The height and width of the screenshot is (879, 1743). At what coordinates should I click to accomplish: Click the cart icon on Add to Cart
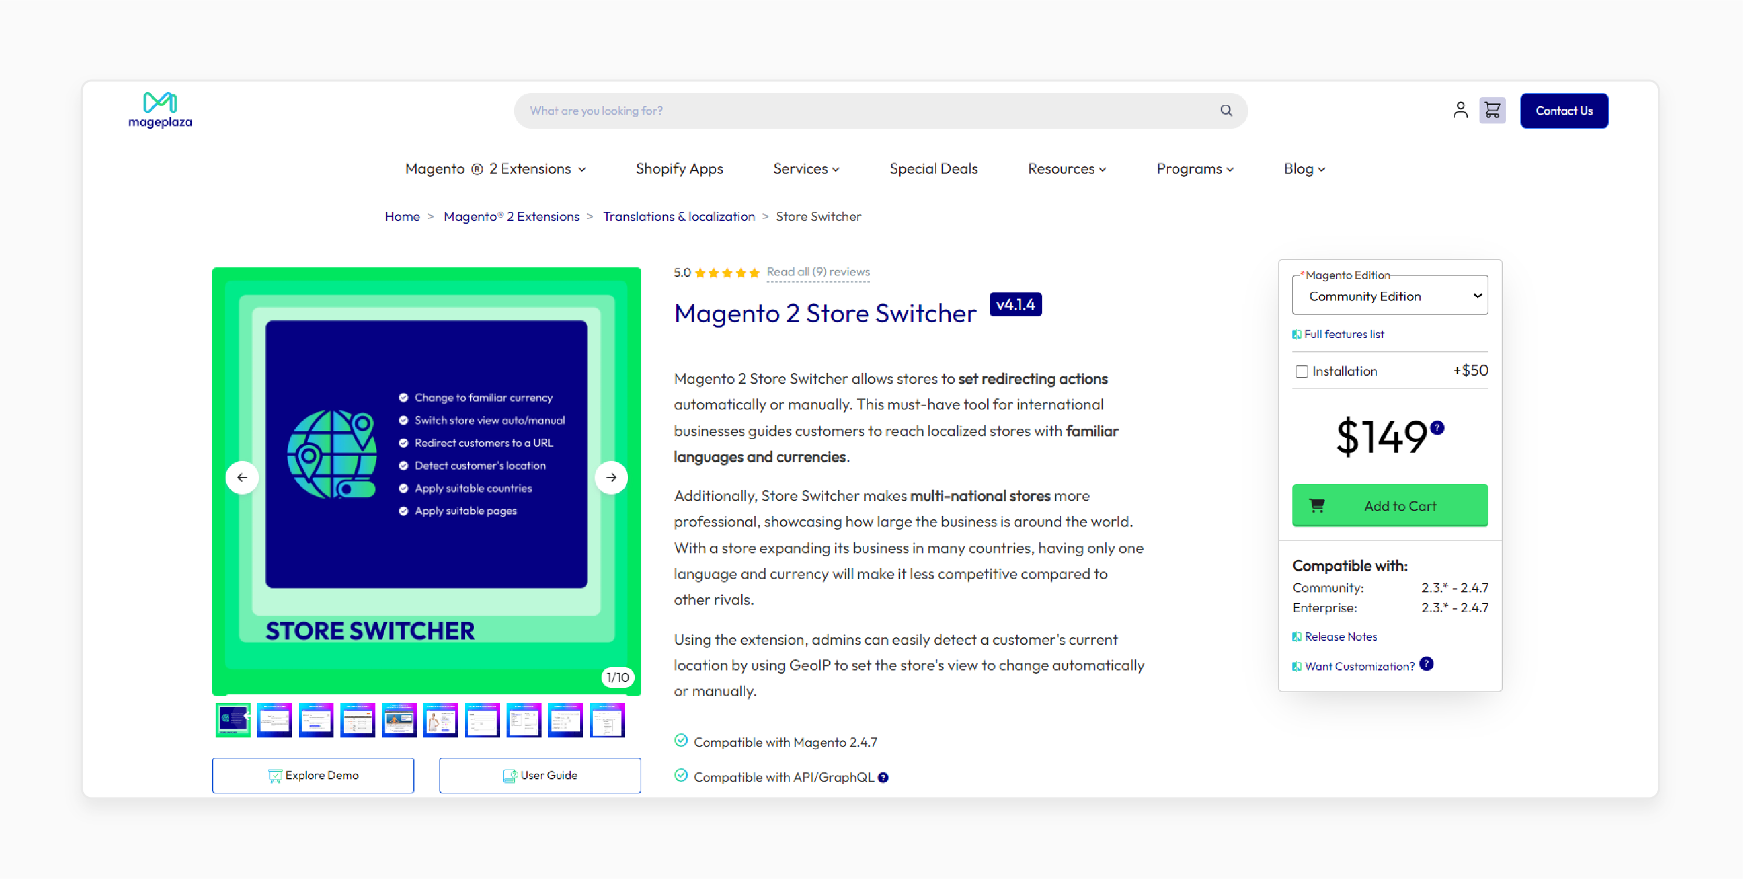[1317, 505]
